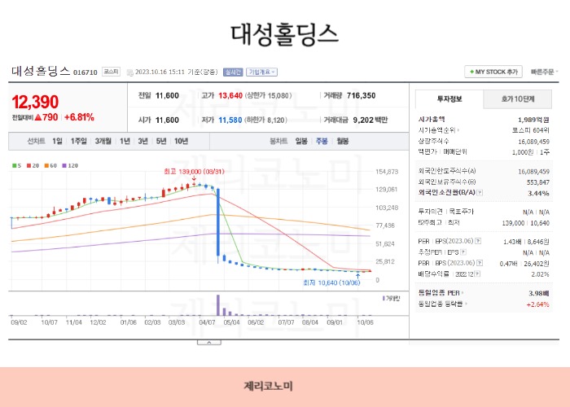Open the help icon in the 1.43배 PER row
Image resolution: width=570 pixels, height=407 pixels.
tap(479, 241)
